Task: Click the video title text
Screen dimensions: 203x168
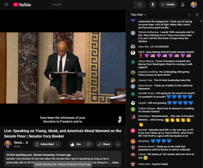Action: tap(63, 133)
